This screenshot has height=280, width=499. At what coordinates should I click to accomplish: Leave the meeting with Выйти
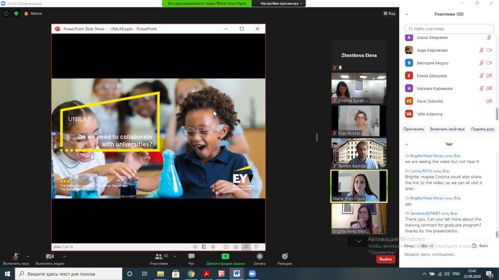pyautogui.click(x=385, y=259)
